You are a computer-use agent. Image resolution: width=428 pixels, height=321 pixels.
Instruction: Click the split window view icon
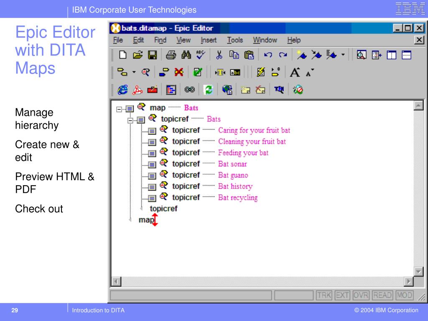391,55
